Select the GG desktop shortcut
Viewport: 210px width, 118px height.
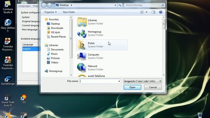24,99
